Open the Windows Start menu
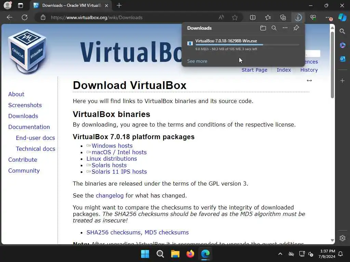This screenshot has width=350, height=262. tap(145, 254)
